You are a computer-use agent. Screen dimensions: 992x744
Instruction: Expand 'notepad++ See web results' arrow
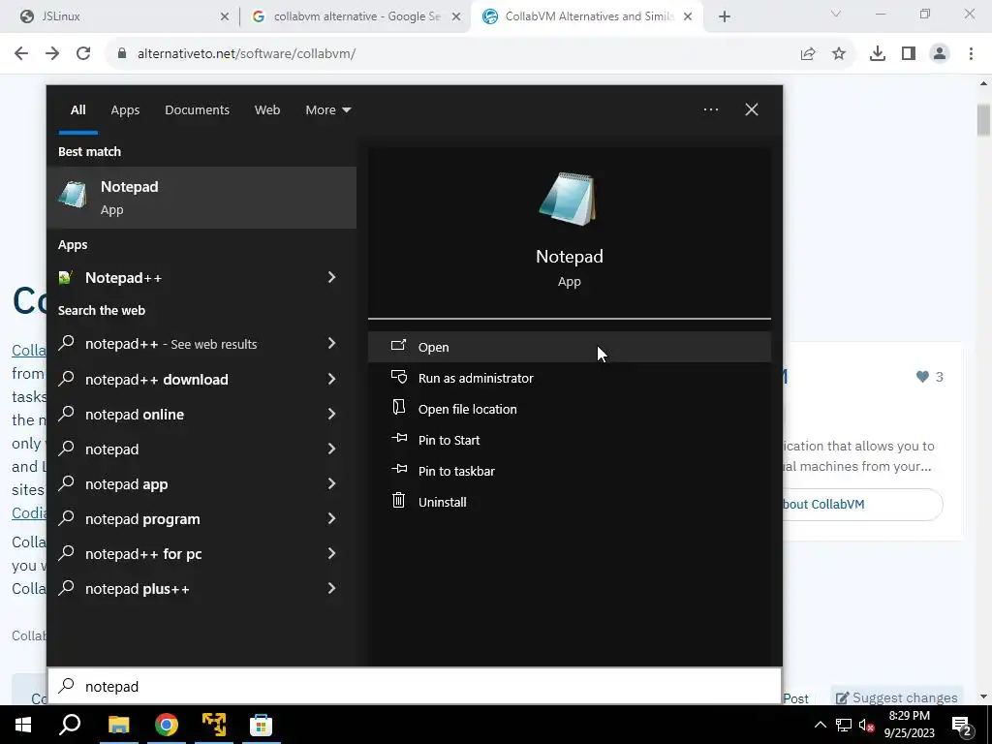pyautogui.click(x=331, y=344)
